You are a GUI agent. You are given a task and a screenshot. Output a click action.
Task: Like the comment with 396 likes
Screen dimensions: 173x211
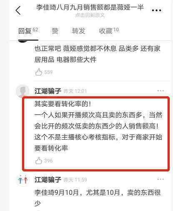(38, 161)
